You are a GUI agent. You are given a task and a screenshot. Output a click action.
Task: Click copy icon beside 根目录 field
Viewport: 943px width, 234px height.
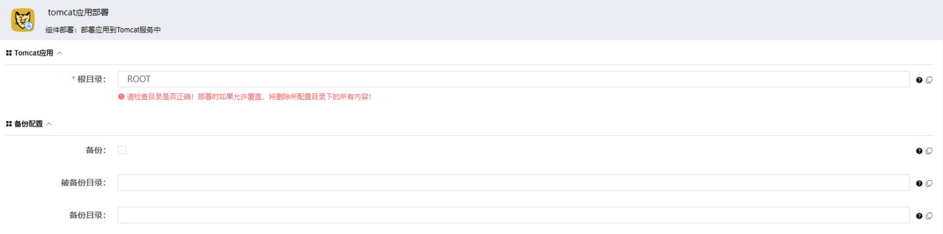tap(929, 80)
